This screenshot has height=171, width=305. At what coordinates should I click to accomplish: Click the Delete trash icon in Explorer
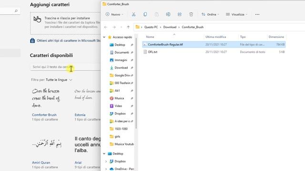(191, 14)
